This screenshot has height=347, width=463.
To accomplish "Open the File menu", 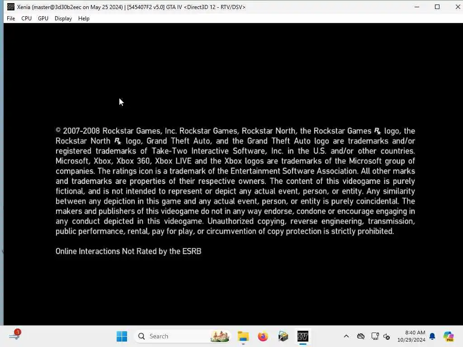I will [11, 18].
